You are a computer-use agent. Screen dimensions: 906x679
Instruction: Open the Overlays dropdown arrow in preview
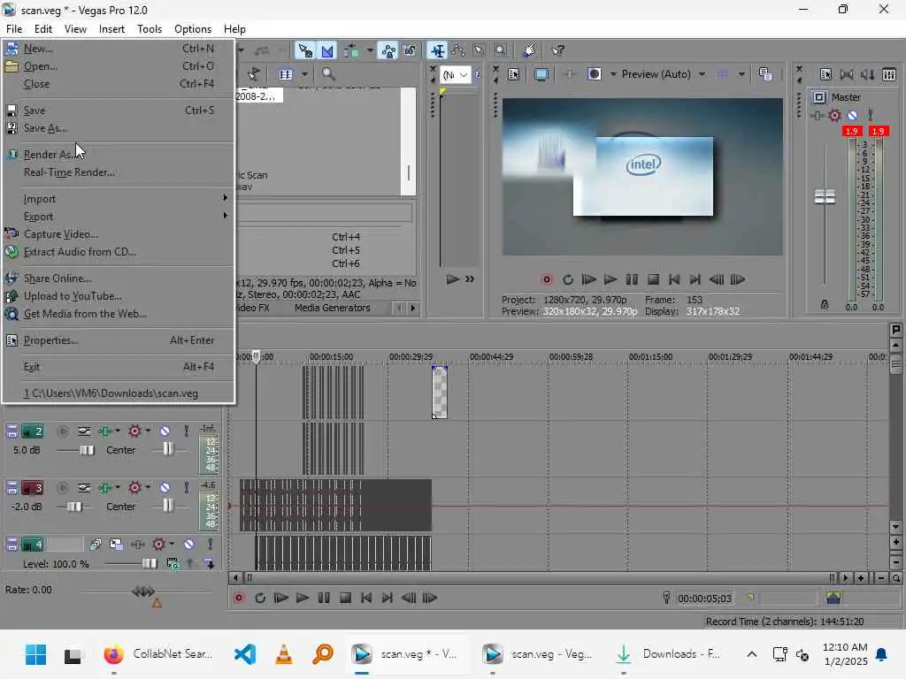click(x=741, y=74)
